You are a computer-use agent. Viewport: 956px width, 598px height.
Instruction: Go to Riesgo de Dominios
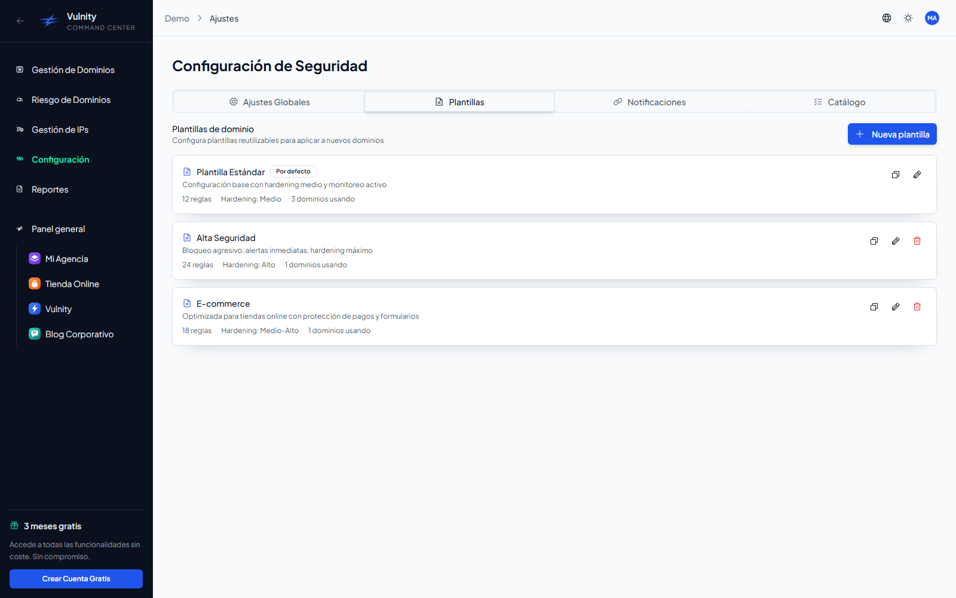[71, 100]
